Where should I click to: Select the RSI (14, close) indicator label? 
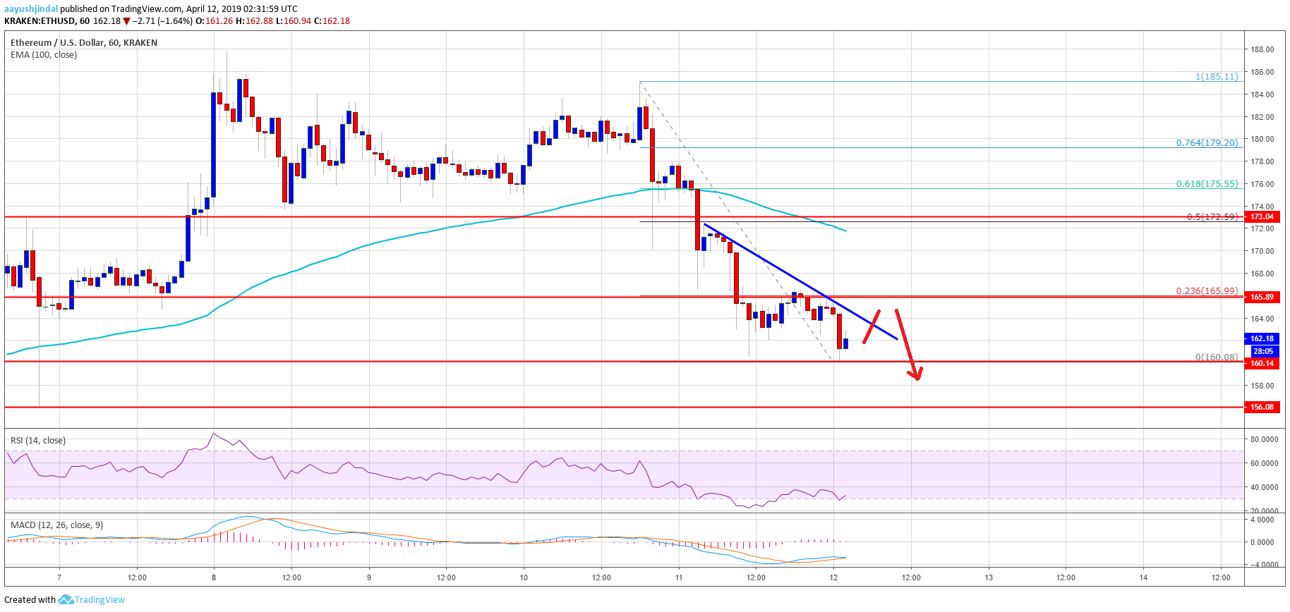point(38,441)
